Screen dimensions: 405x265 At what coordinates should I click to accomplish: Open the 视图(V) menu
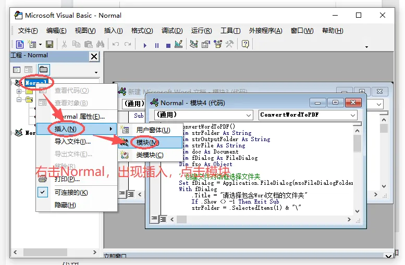85,31
